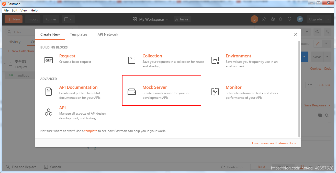Click the Invite button
This screenshot has width=336, height=173.
pyautogui.click(x=182, y=19)
